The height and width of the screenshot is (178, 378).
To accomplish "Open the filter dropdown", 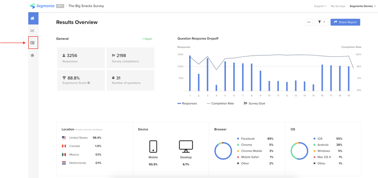I will coord(322,22).
